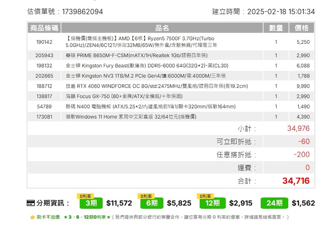Click the Kingston Fury Beast DDR5-6000 row
This screenshot has width=332, height=225.
tap(171, 66)
